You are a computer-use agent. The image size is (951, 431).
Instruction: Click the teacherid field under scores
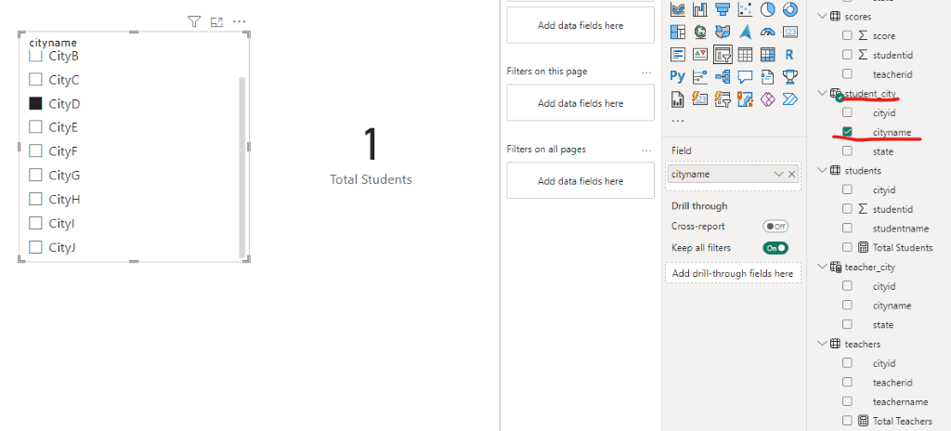click(x=892, y=74)
